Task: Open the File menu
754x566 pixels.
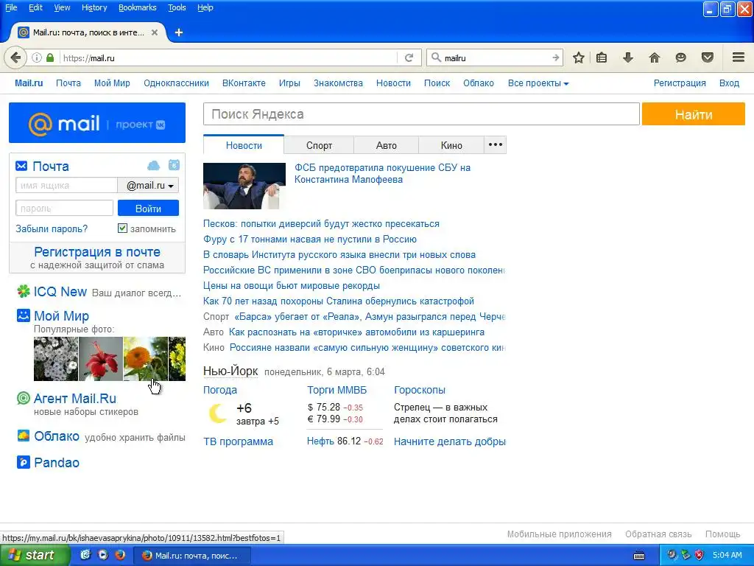Action: [x=11, y=7]
